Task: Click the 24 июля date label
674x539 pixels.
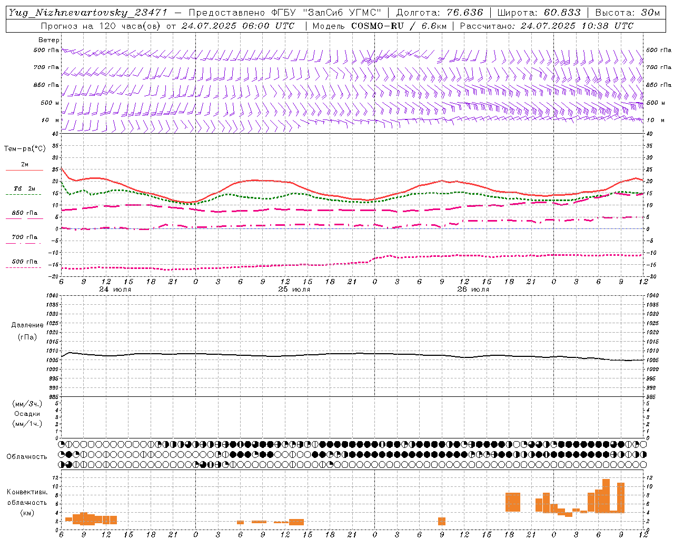Action: [115, 290]
